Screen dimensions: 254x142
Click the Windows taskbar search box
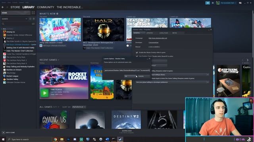tap(29, 139)
